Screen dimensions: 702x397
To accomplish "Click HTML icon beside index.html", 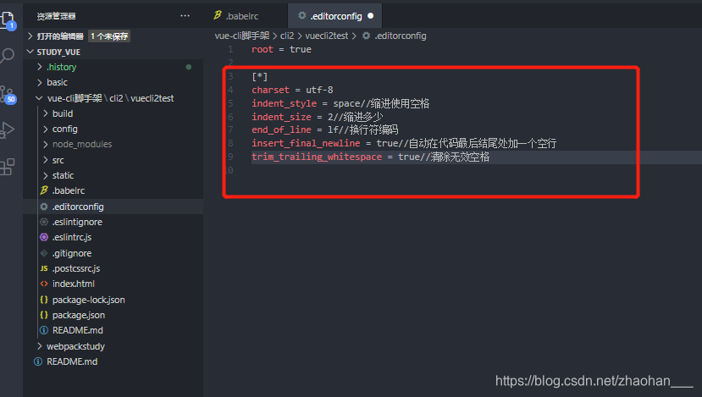I will click(x=44, y=284).
